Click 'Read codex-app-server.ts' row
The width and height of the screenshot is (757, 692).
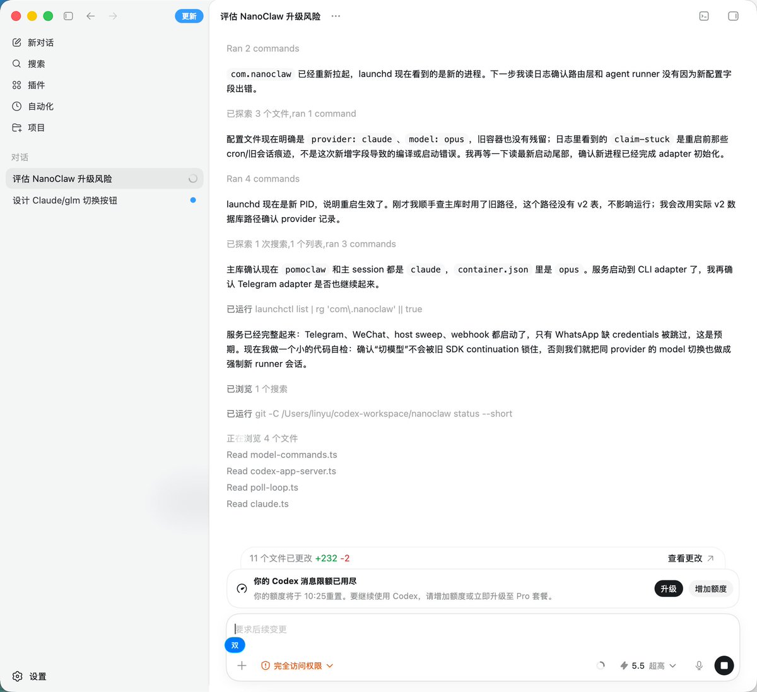(x=281, y=471)
